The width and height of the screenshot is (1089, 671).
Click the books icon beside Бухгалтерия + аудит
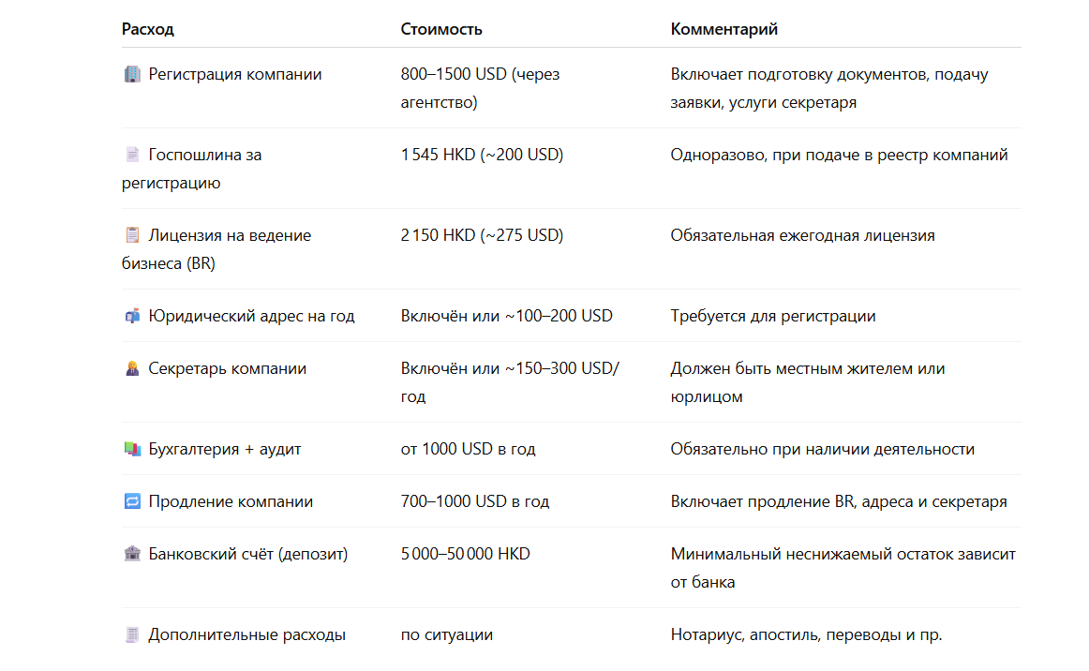pos(132,449)
